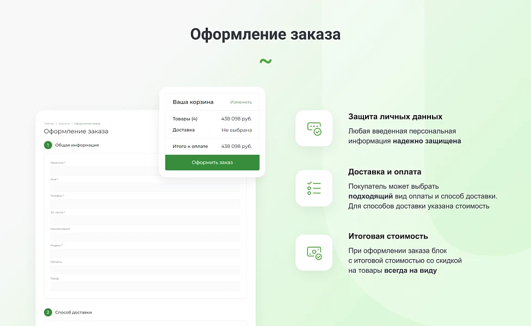Click the Защита личных данных heading
Viewport: 531px width, 326px height.
tap(395, 117)
